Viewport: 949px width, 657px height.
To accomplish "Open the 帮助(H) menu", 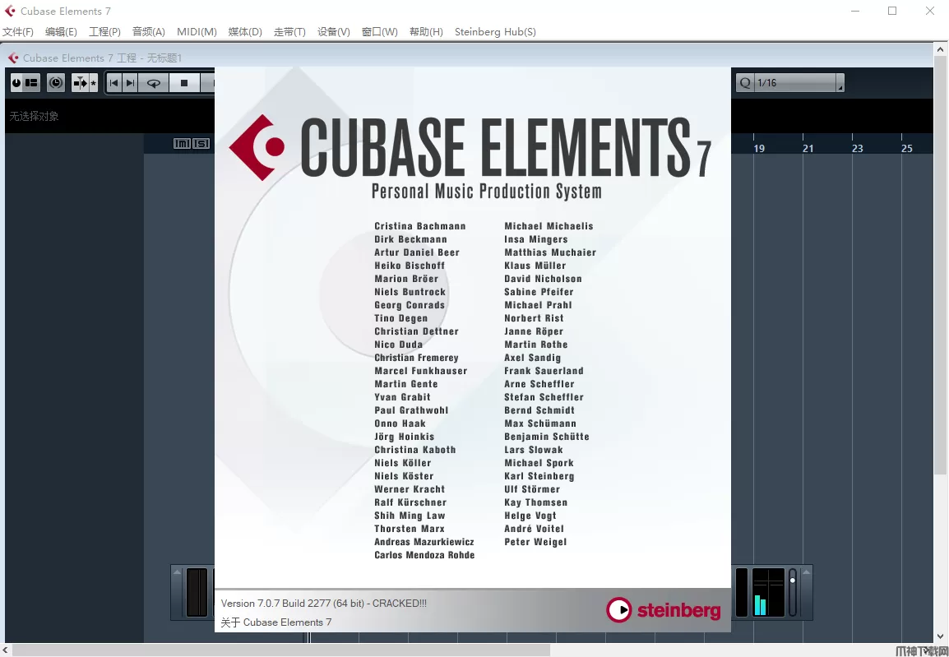I will 426,31.
